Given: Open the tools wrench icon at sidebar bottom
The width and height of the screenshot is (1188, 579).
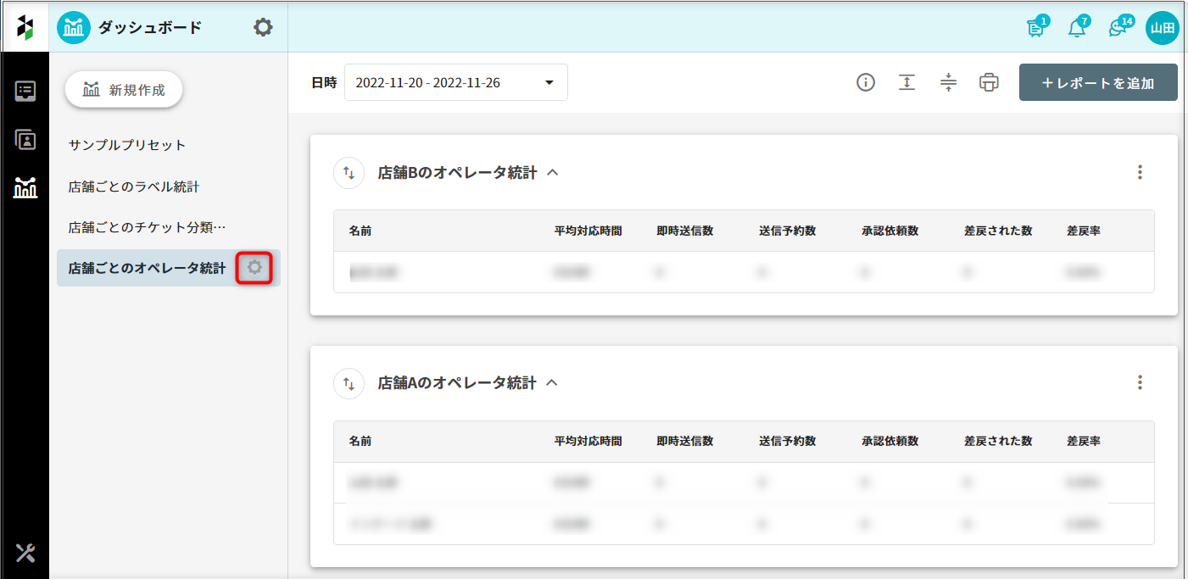Looking at the screenshot, I should pos(25,554).
